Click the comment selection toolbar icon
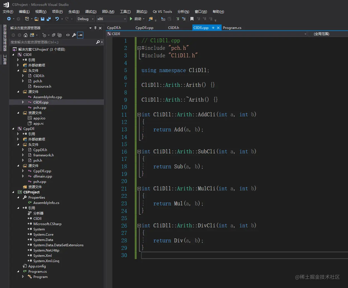Screen dimensions: 348x288 (178, 19)
